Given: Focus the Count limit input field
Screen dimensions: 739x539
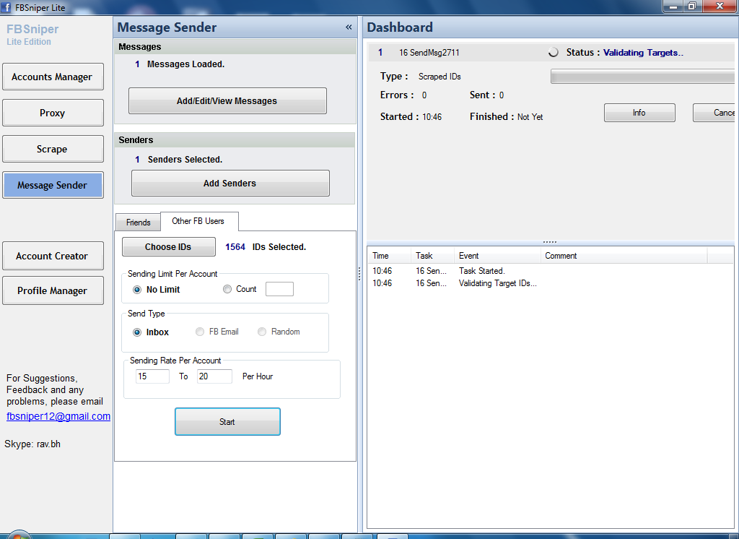Looking at the screenshot, I should pos(279,289).
